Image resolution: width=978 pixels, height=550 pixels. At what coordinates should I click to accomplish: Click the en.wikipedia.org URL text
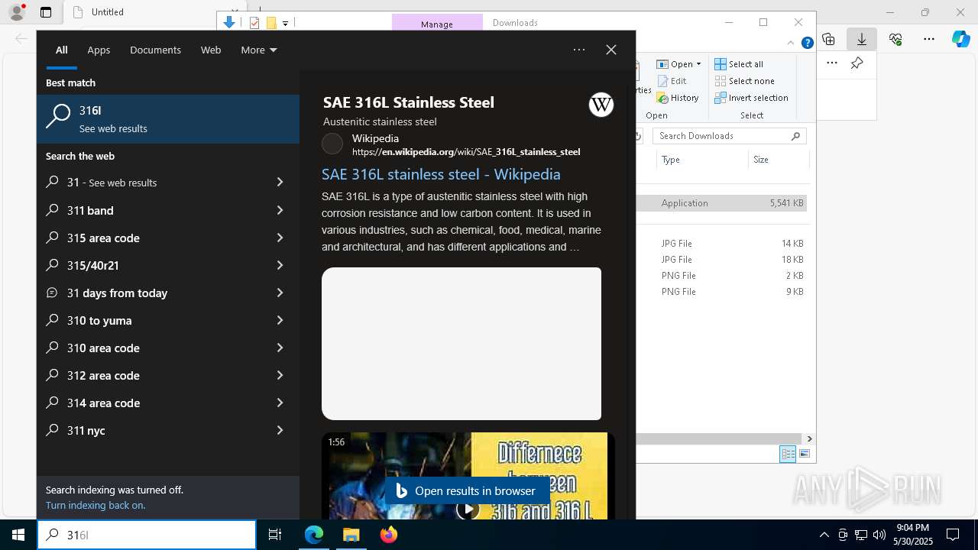coord(466,152)
